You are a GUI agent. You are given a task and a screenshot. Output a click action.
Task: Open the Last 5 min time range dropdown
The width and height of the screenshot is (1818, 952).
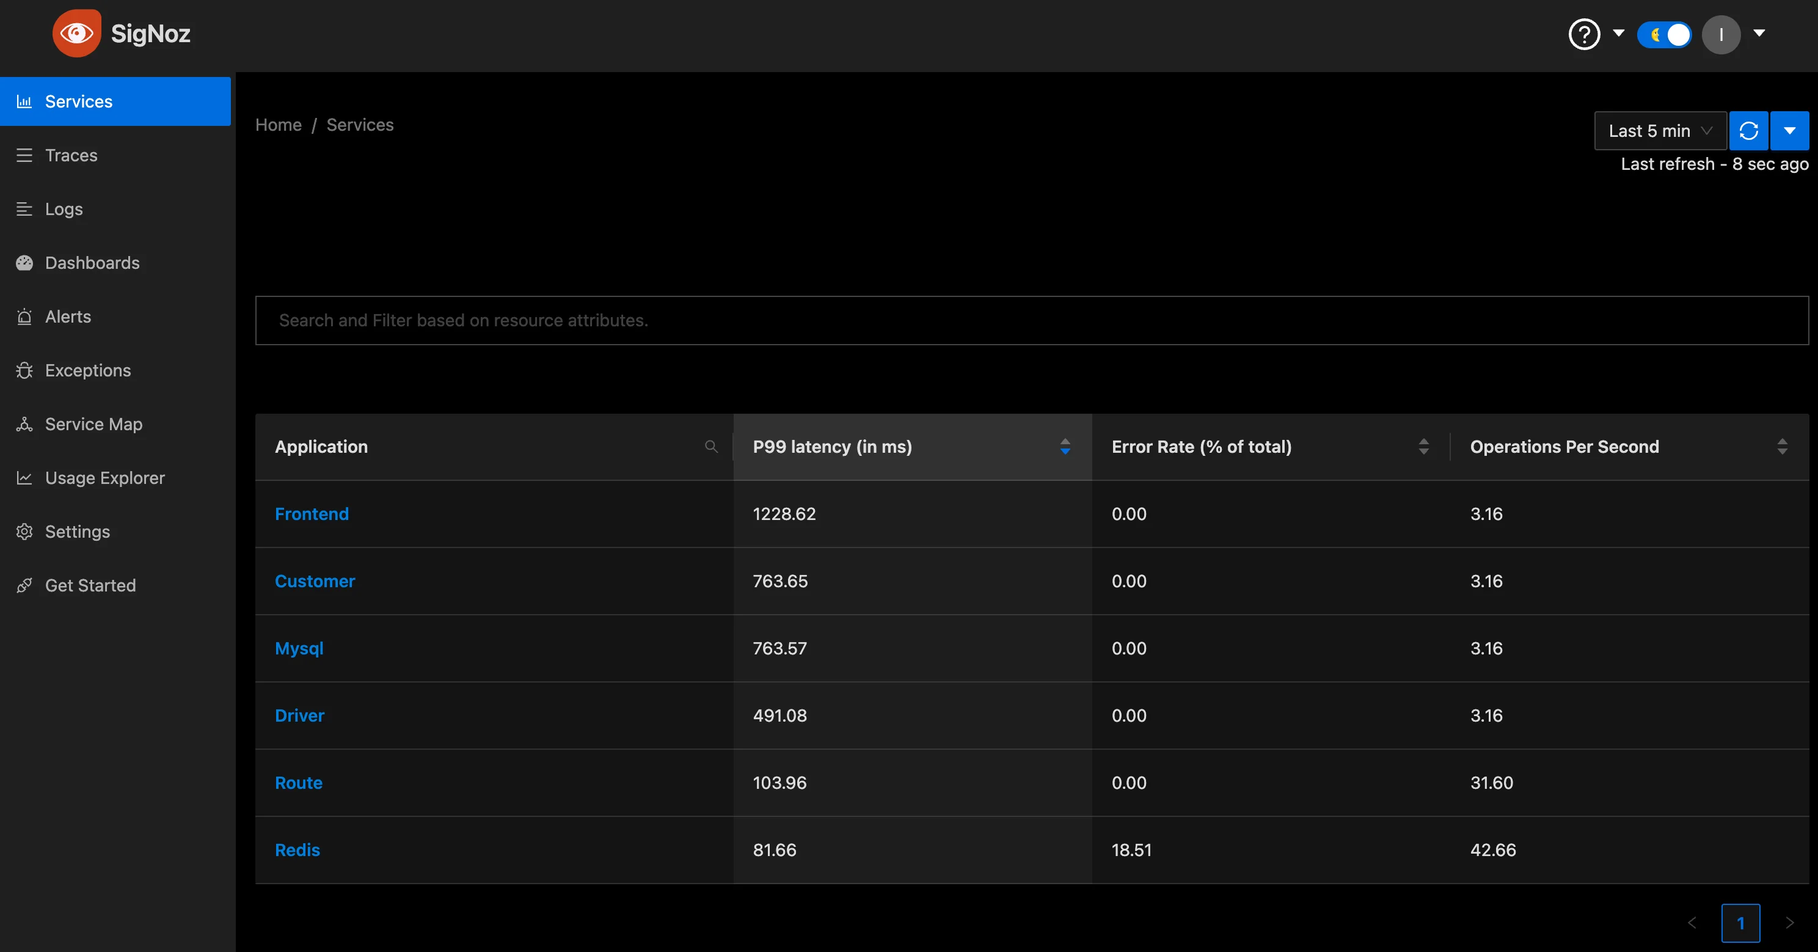pos(1660,131)
